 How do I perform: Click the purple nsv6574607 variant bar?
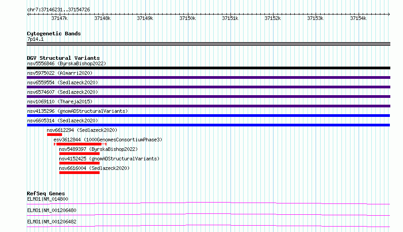point(208,97)
